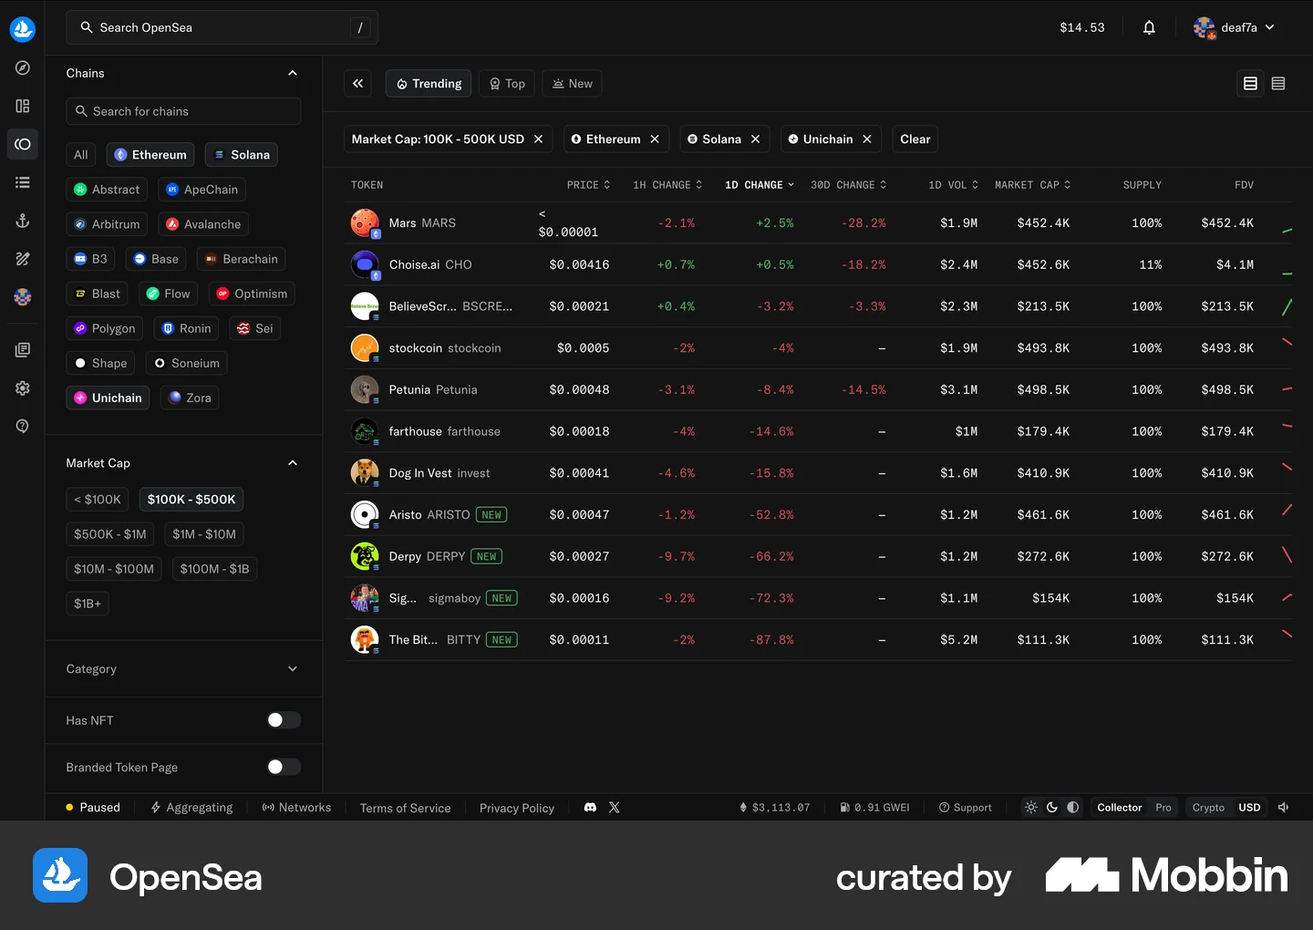Screen dimensions: 1313x930
Task: Open the compass Discover sidebar icon
Action: pyautogui.click(x=23, y=67)
